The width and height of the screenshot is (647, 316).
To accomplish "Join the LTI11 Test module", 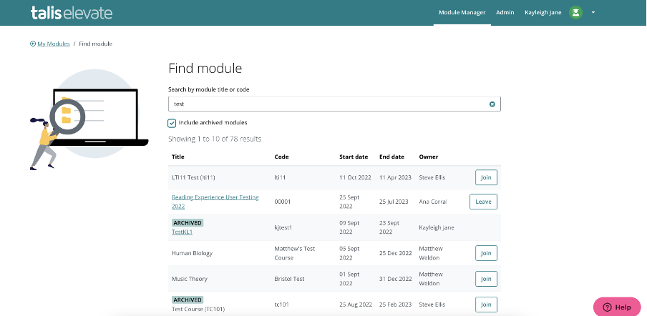I will [486, 177].
